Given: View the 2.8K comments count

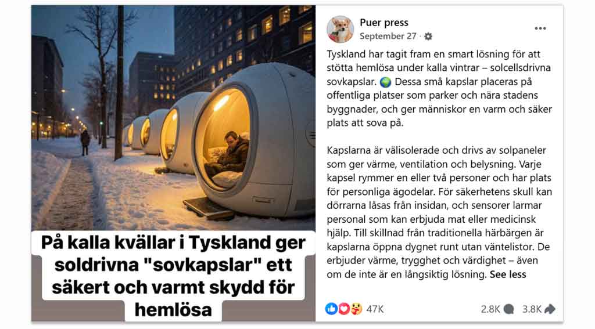Looking at the screenshot, I should 490,309.
